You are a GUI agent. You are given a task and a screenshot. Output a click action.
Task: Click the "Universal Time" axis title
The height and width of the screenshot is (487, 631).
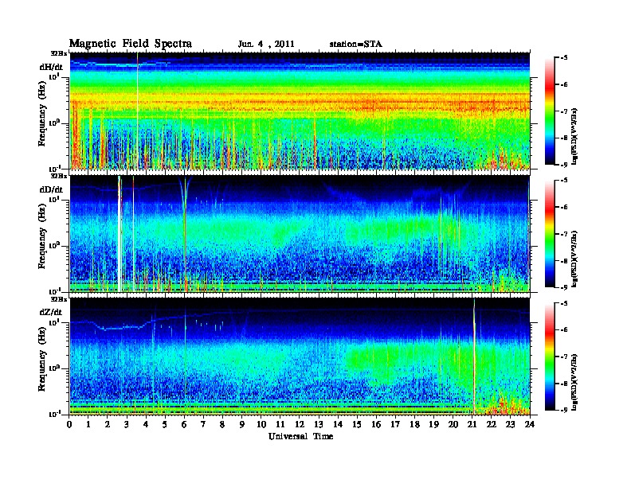300,436
